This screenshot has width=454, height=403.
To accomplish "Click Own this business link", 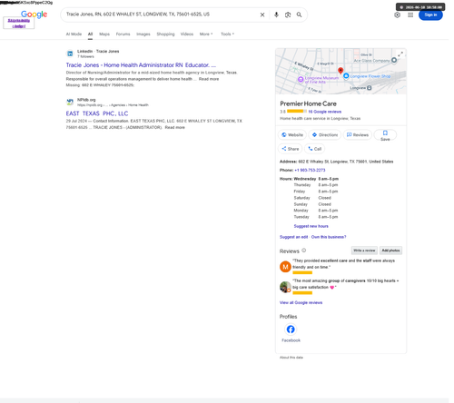I will click(x=329, y=237).
